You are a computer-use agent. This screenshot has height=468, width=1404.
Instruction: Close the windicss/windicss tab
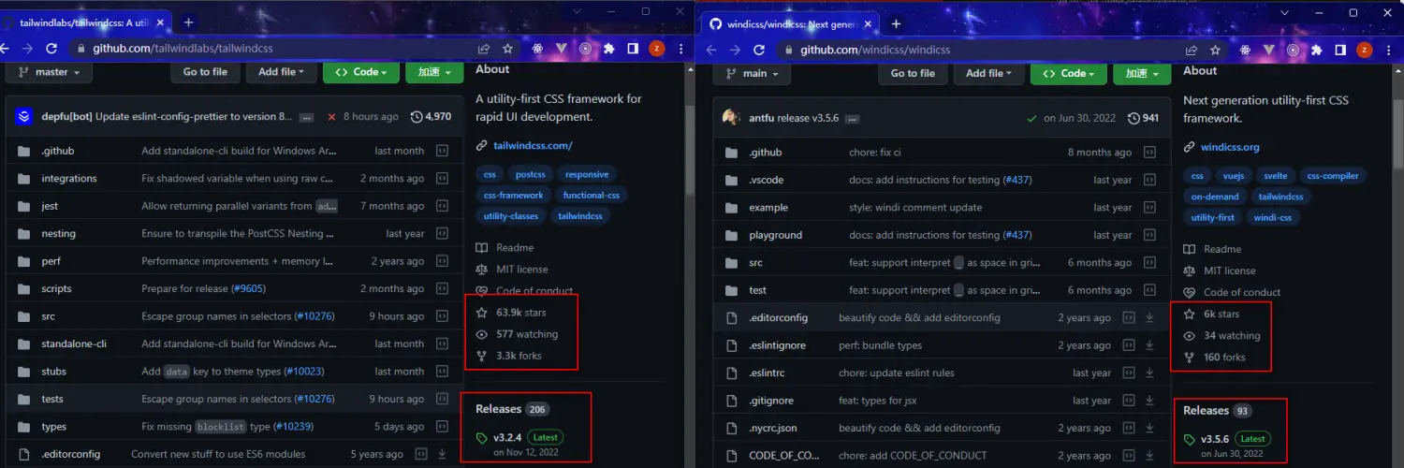(x=867, y=23)
